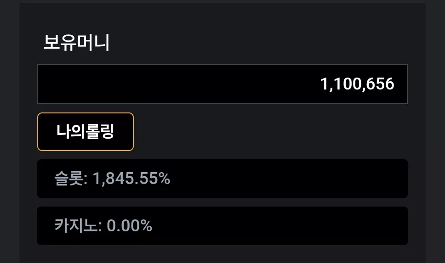Click the percent sign after 0.00
The image size is (445, 263).
click(146, 226)
